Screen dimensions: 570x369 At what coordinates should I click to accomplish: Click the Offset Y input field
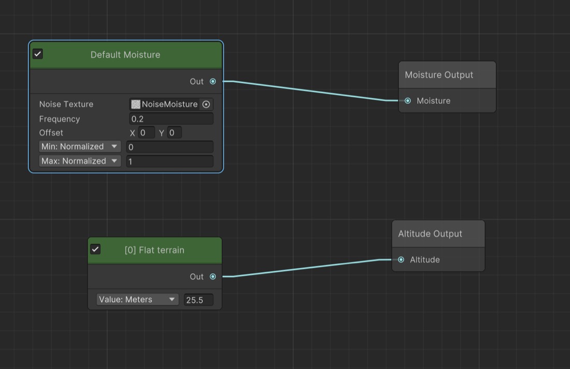click(174, 132)
